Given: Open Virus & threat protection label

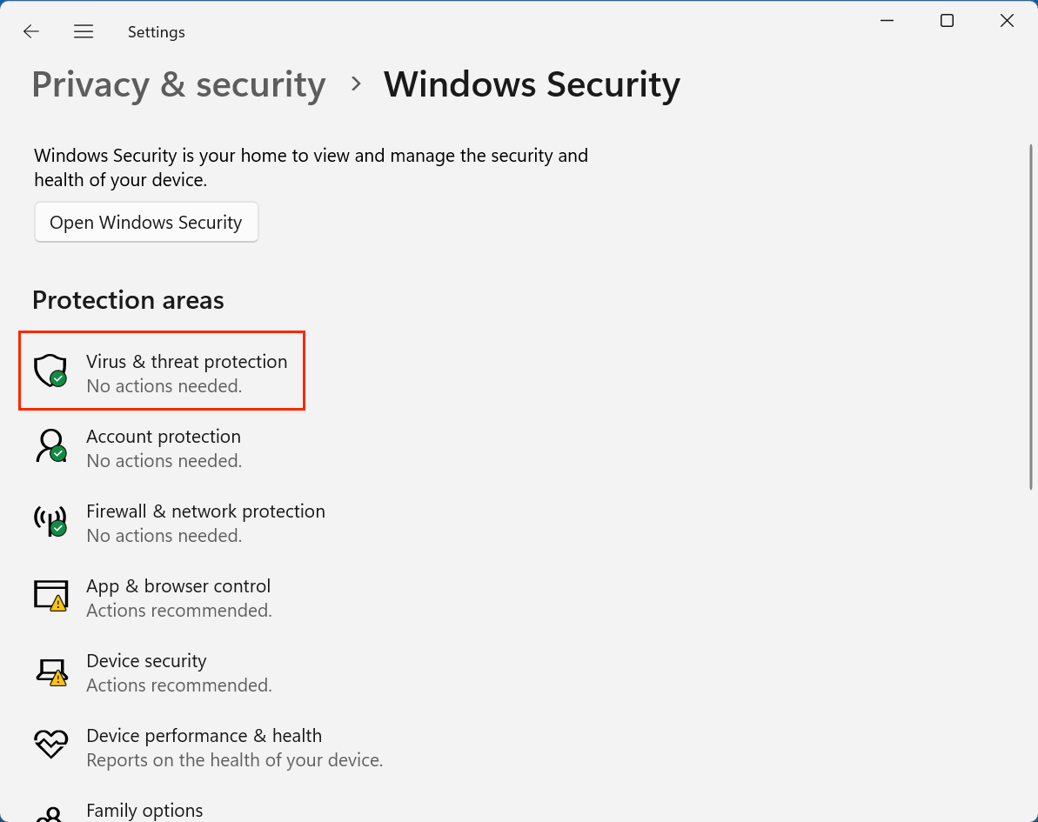Looking at the screenshot, I should click(186, 362).
